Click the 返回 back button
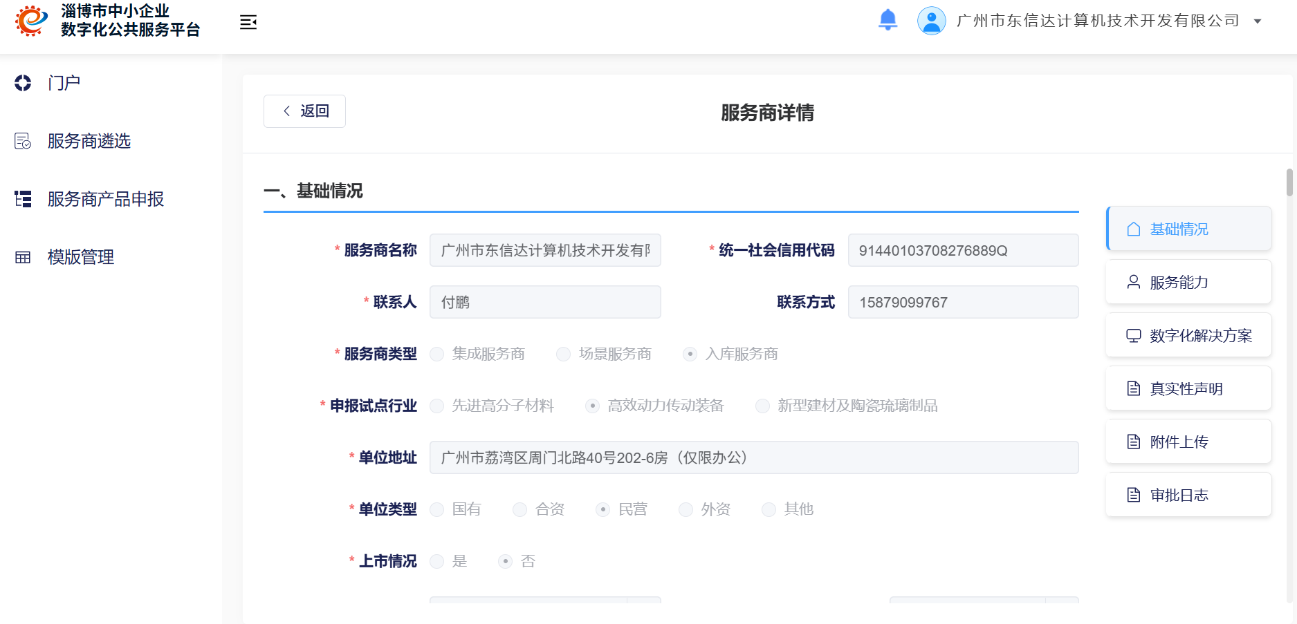Image resolution: width=1297 pixels, height=624 pixels. tap(304, 111)
